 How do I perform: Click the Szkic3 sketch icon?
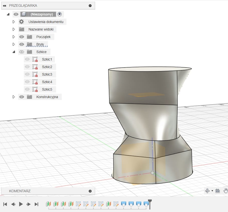point(35,74)
